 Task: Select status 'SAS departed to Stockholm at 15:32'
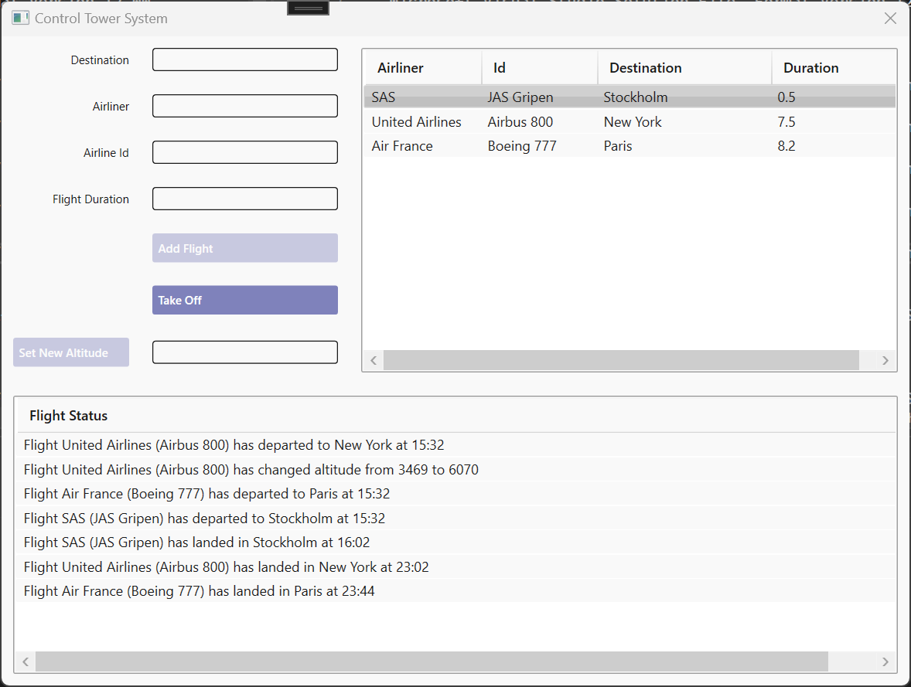coord(456,518)
